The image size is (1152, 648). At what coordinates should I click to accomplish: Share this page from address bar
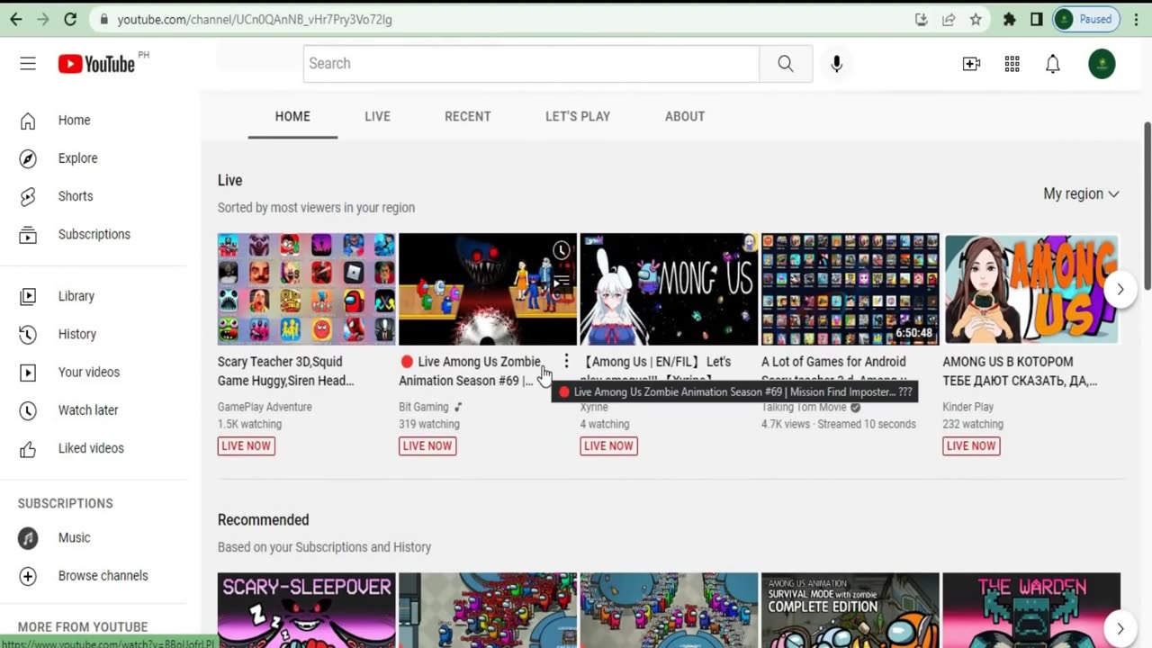pos(949,19)
